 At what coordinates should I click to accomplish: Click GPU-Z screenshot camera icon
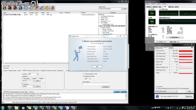click(x=192, y=48)
